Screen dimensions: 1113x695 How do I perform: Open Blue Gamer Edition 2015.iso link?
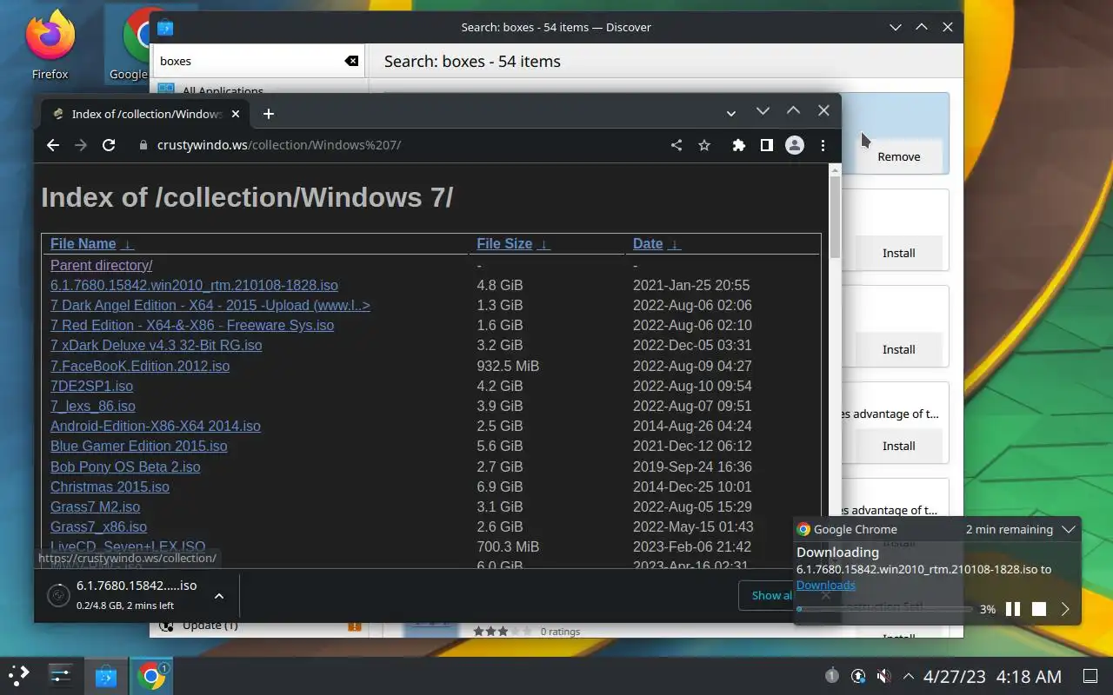point(138,446)
